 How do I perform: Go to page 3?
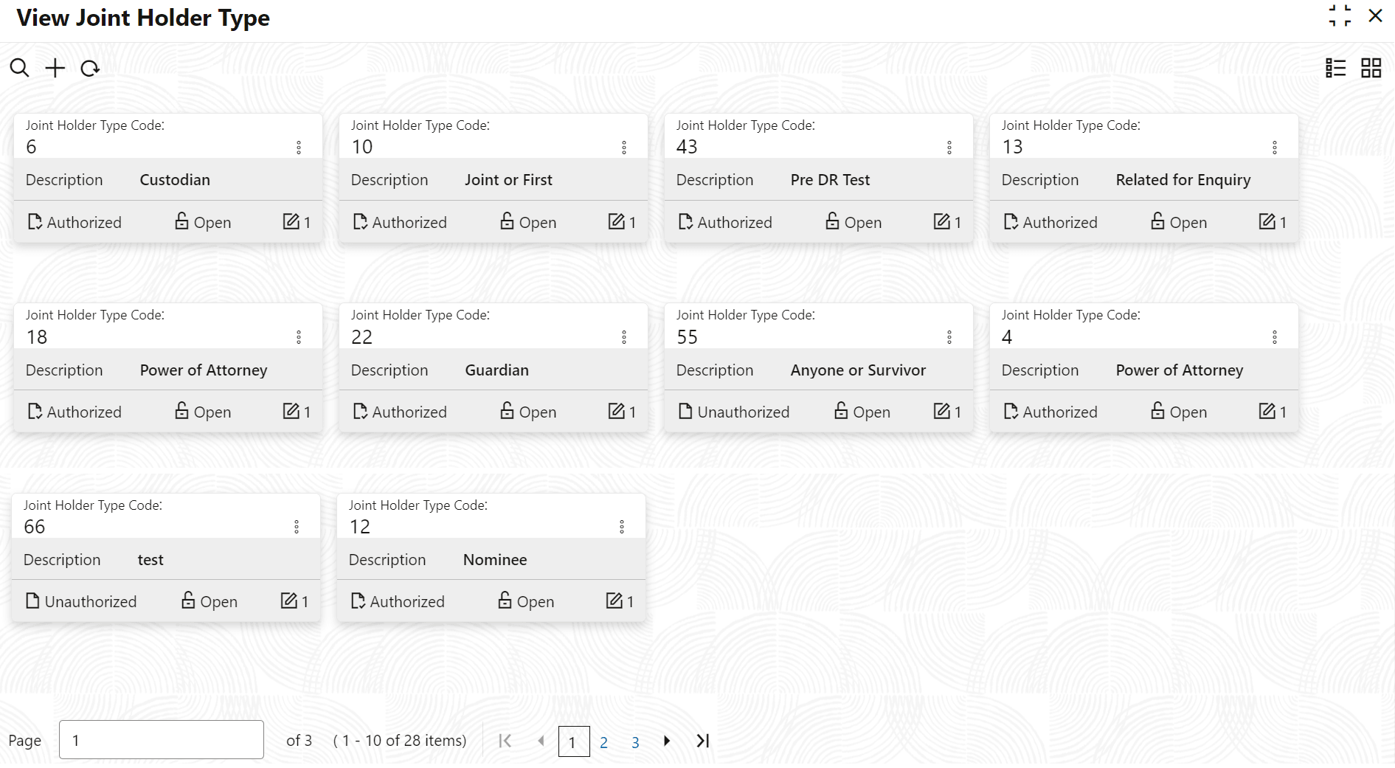tap(635, 742)
